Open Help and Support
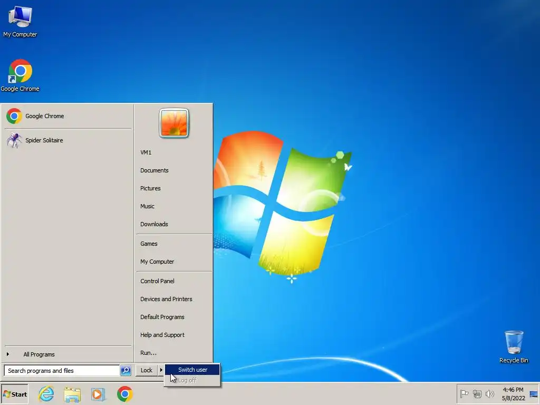This screenshot has width=540, height=405. 174,335
